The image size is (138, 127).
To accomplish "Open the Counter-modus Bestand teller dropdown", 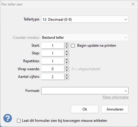I will point(85,38).
